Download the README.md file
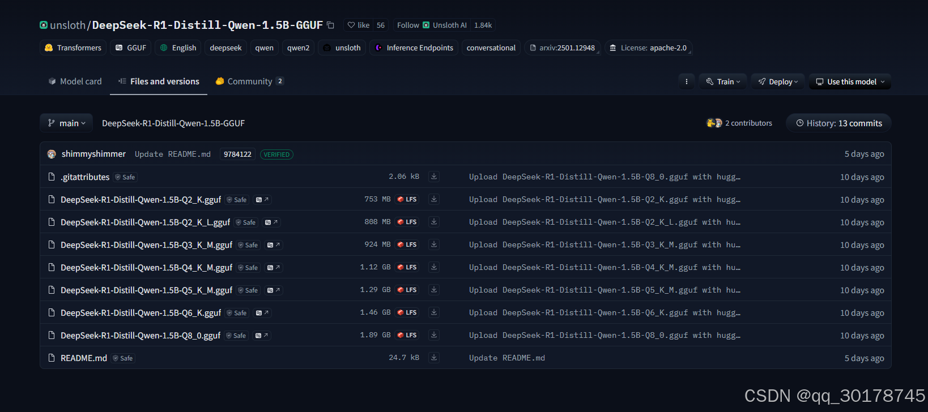Viewport: 928px width, 412px height. (433, 358)
